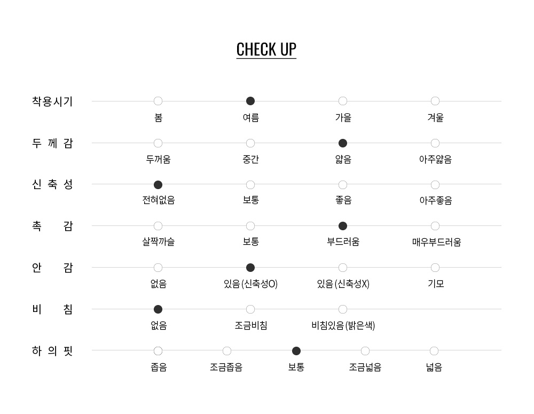This screenshot has width=534, height=414.
Task: Select the 봄 radio in 착용시기 row
Action: pyautogui.click(x=158, y=101)
